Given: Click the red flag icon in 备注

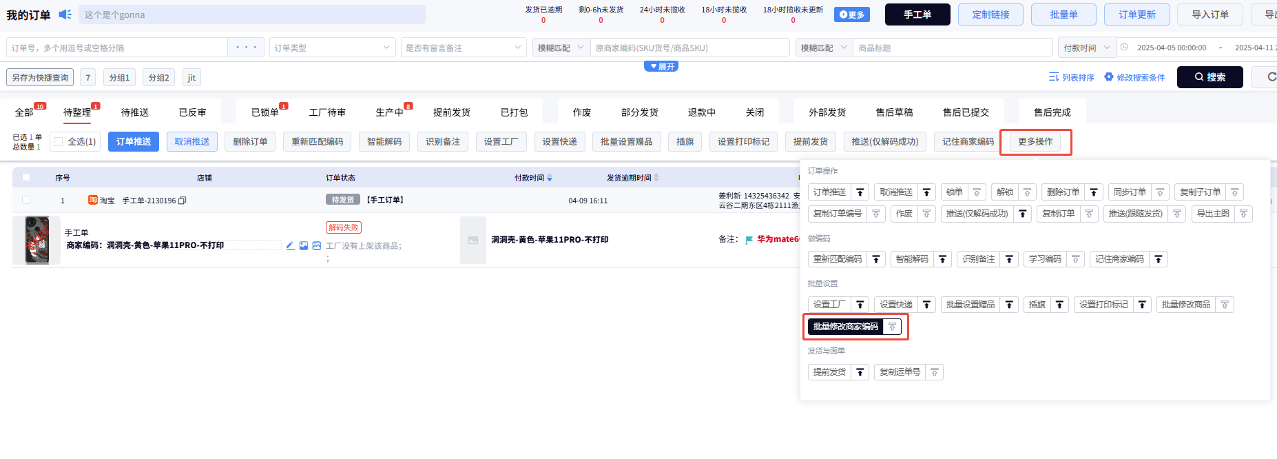Looking at the screenshot, I should (749, 240).
